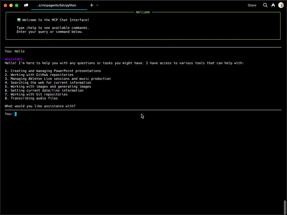
Task: Expand the new tab options chevron
Action: [97, 5]
